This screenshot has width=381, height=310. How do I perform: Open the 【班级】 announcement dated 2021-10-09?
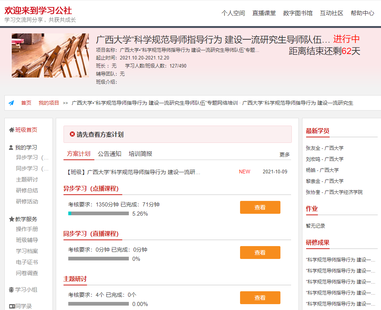pyautogui.click(x=134, y=172)
